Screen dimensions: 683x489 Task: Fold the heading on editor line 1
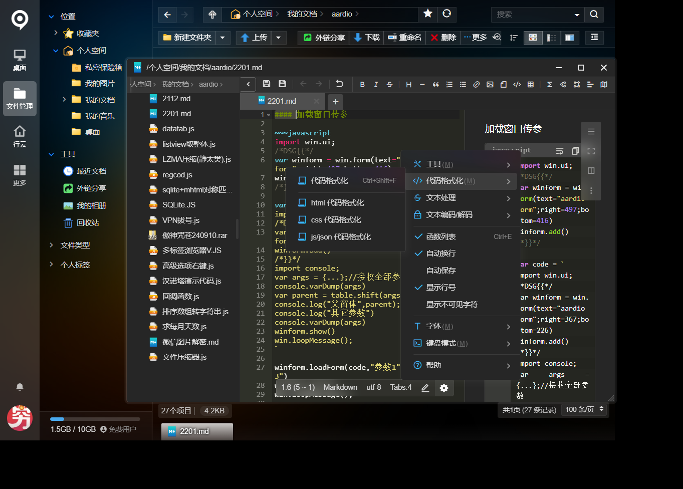pos(269,115)
